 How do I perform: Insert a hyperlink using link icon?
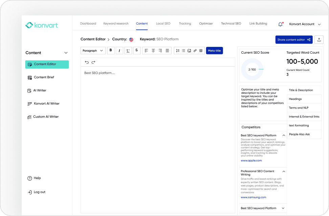tap(195, 51)
